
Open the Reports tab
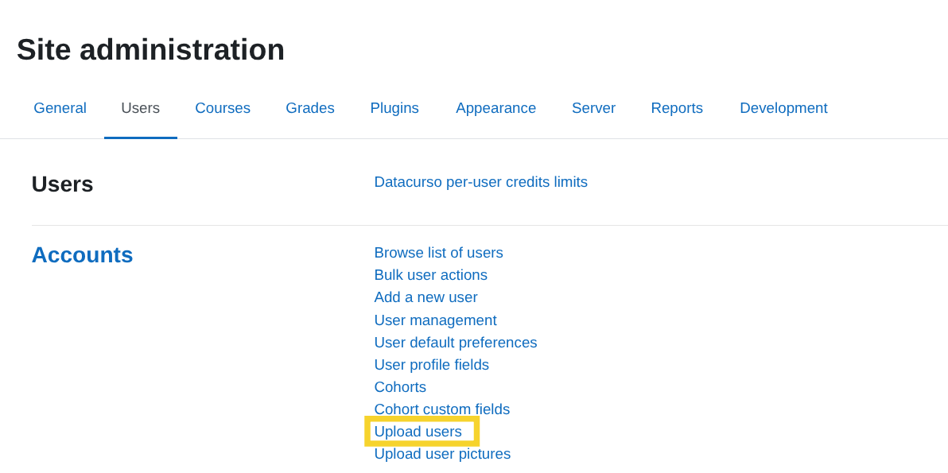pos(677,108)
